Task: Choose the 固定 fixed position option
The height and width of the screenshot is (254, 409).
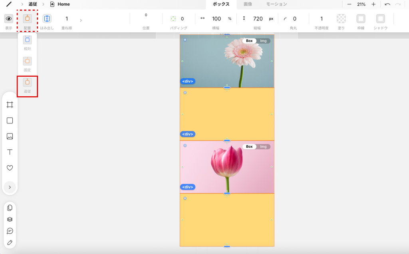Action: tap(27, 62)
